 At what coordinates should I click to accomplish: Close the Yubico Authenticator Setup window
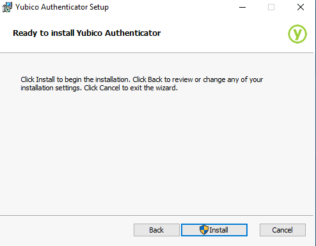301,7
